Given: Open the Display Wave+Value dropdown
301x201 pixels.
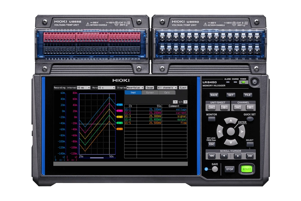Looking at the screenshot, I should point(135,88).
